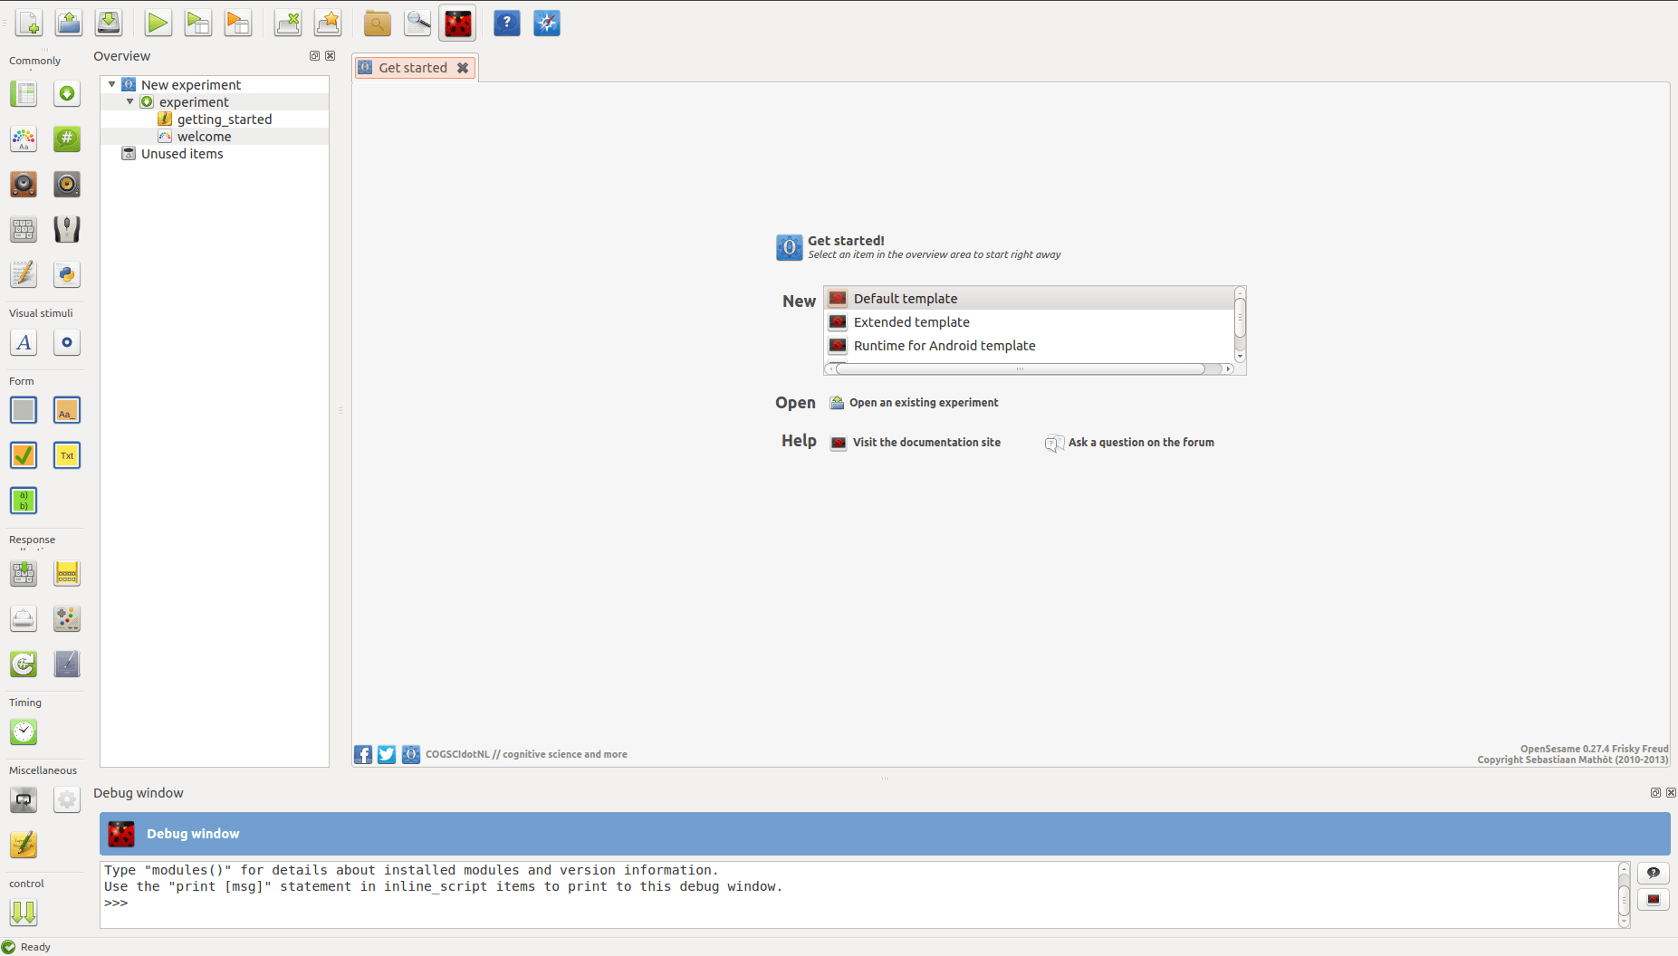Visit the documentation site link
Image resolution: width=1678 pixels, height=956 pixels.
916,442
